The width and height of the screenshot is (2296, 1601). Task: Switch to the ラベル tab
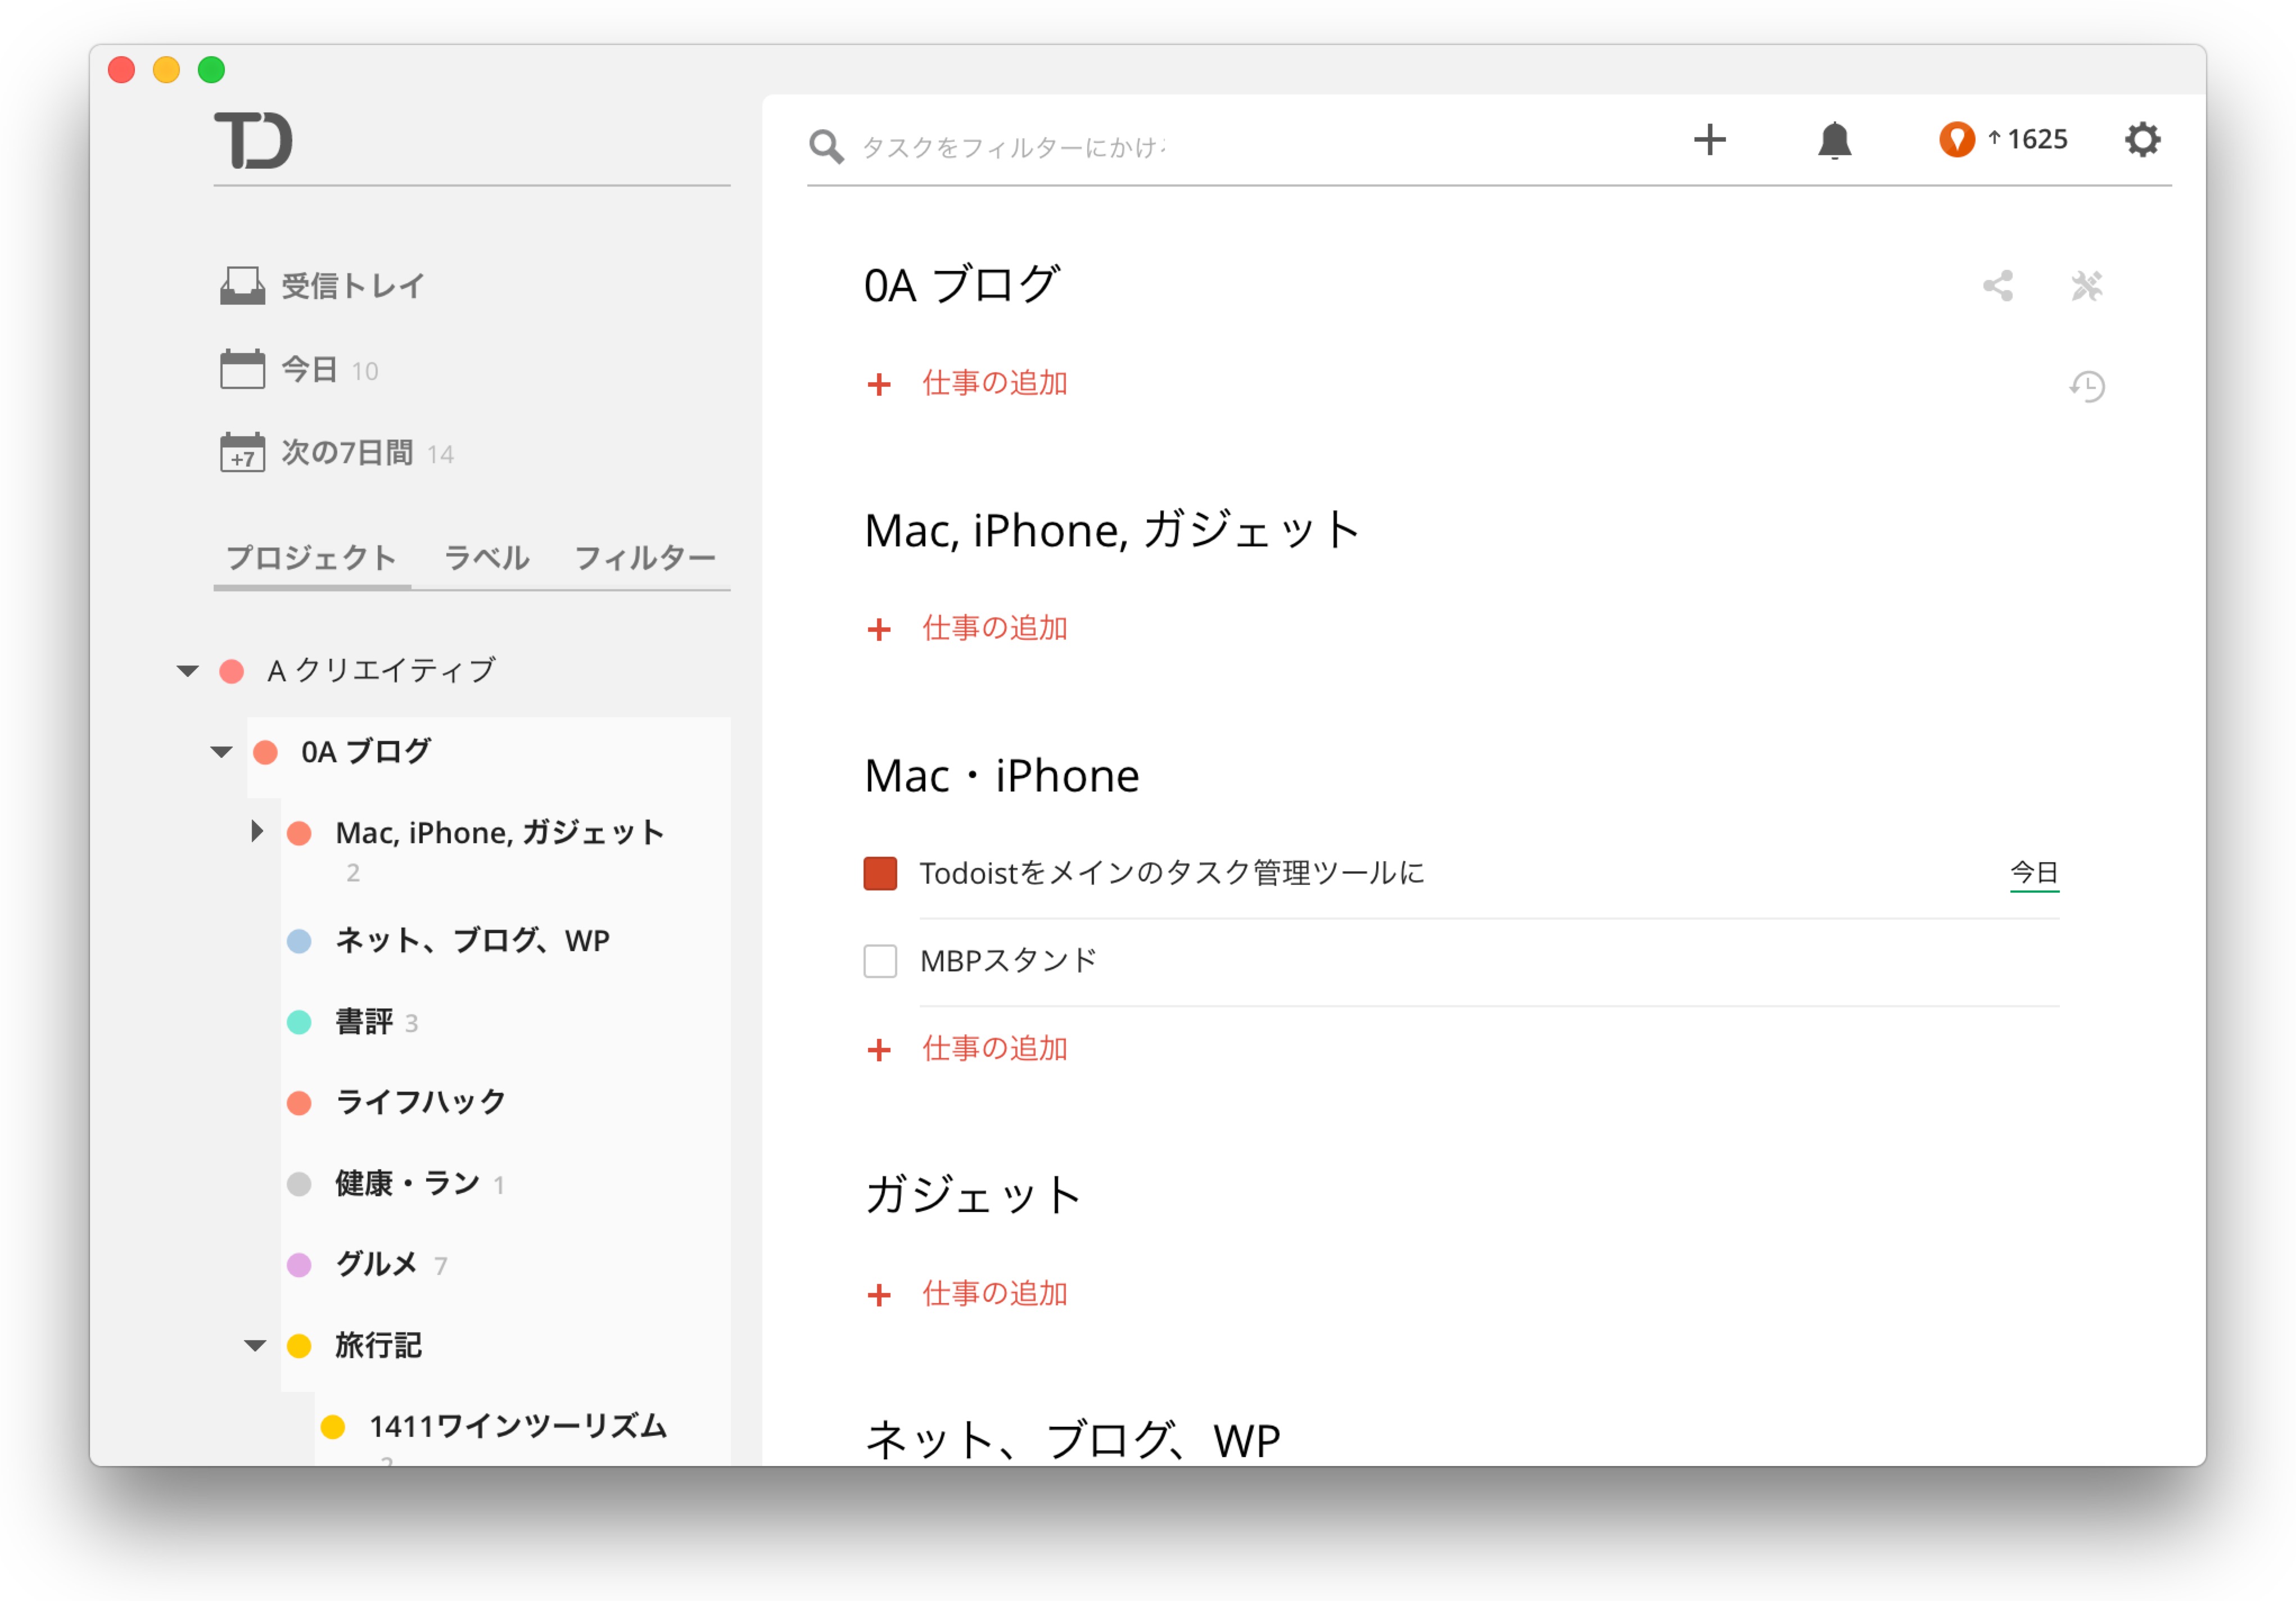[486, 557]
